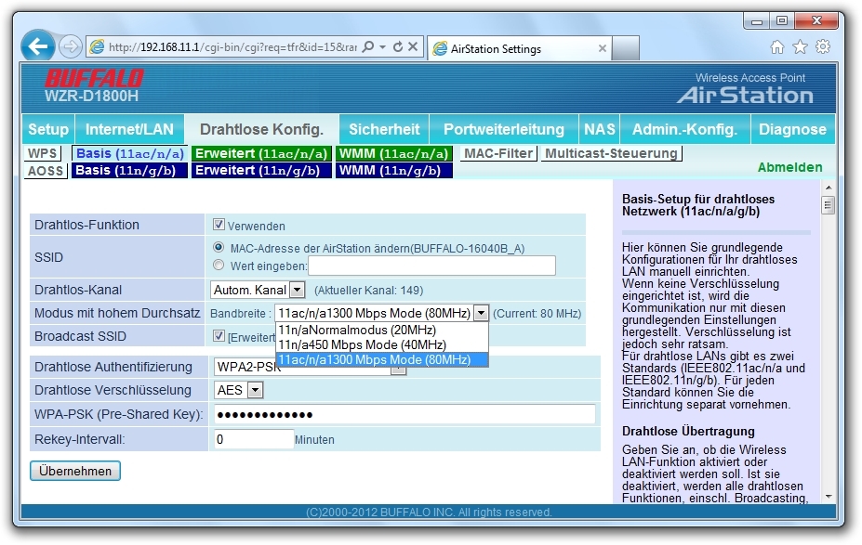Click the Internet Explorer page icon in address bar
The image size is (862, 545).
click(97, 47)
